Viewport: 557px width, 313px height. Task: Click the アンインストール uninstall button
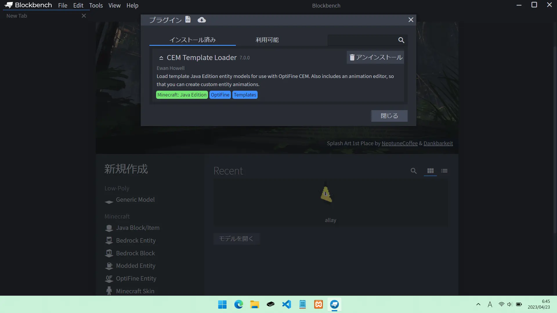point(375,57)
